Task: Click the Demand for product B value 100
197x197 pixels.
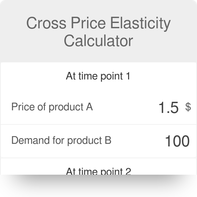Action: (177, 141)
